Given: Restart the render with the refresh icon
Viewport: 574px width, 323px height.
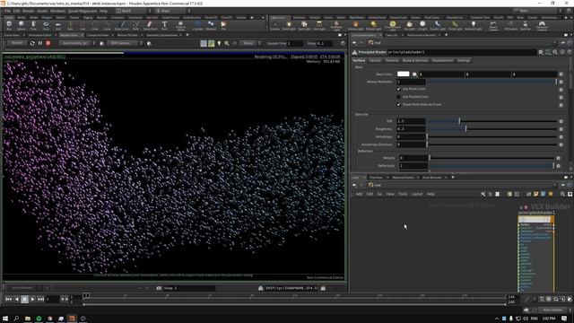Looking at the screenshot, I should pyautogui.click(x=32, y=43).
